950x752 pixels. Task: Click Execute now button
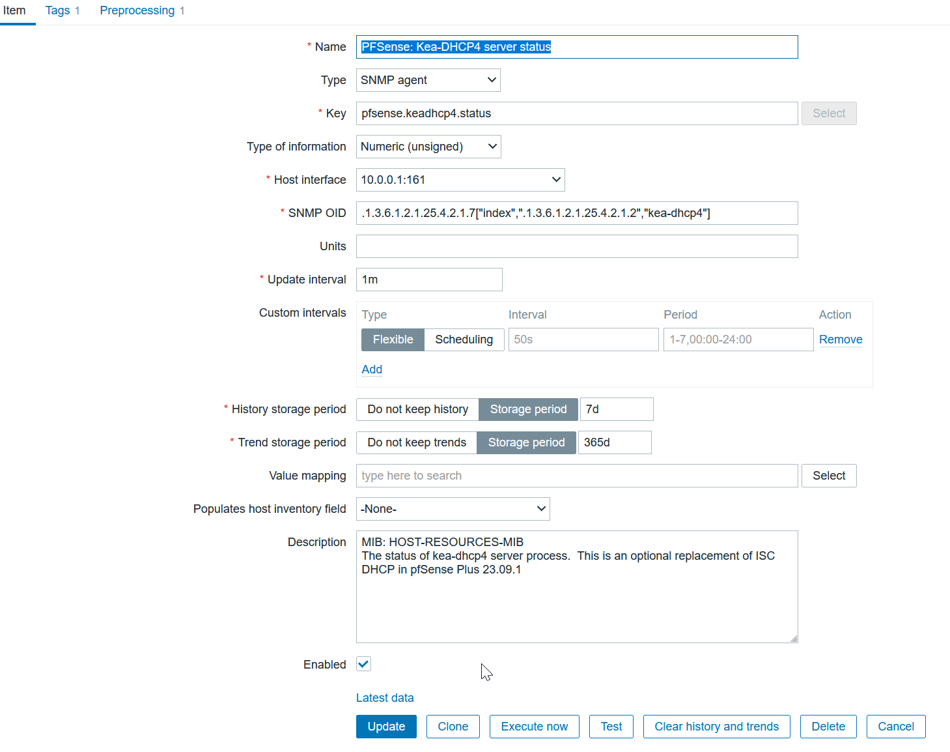point(534,727)
